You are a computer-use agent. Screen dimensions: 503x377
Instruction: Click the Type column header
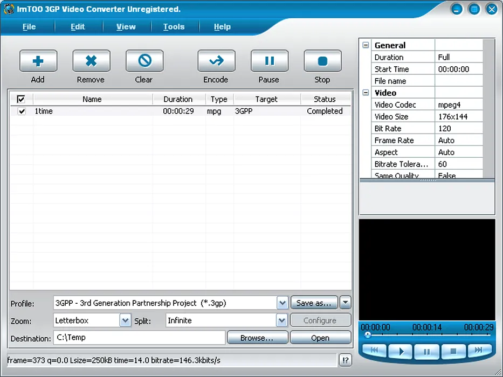[x=219, y=99]
